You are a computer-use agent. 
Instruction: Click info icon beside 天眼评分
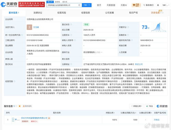[x=128, y=27]
